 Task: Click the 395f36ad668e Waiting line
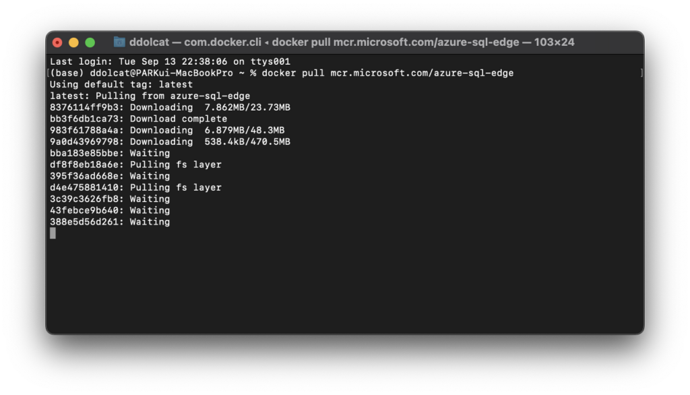pos(110,176)
